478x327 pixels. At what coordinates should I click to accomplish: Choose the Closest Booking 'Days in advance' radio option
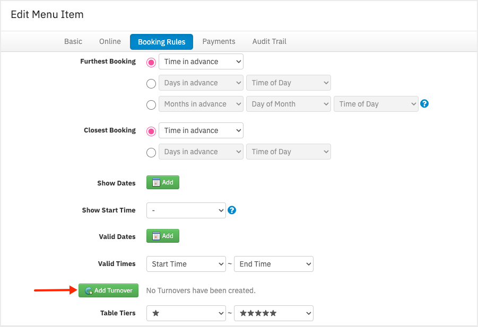[x=151, y=152]
